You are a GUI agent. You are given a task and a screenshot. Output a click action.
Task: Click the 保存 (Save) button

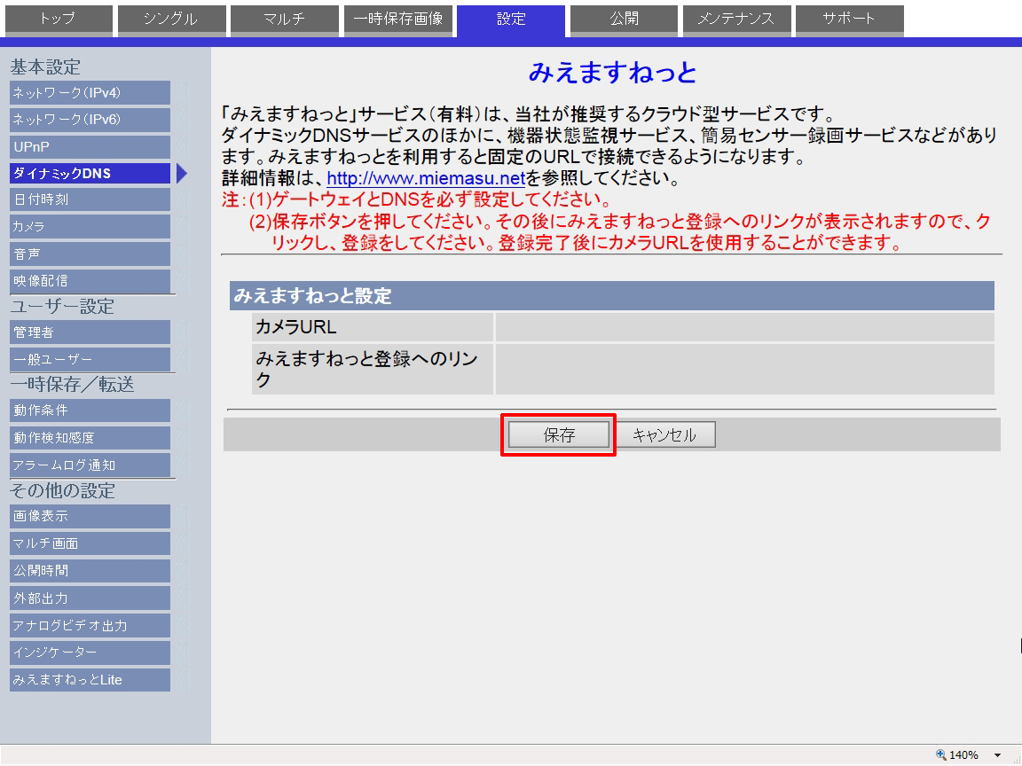559,435
